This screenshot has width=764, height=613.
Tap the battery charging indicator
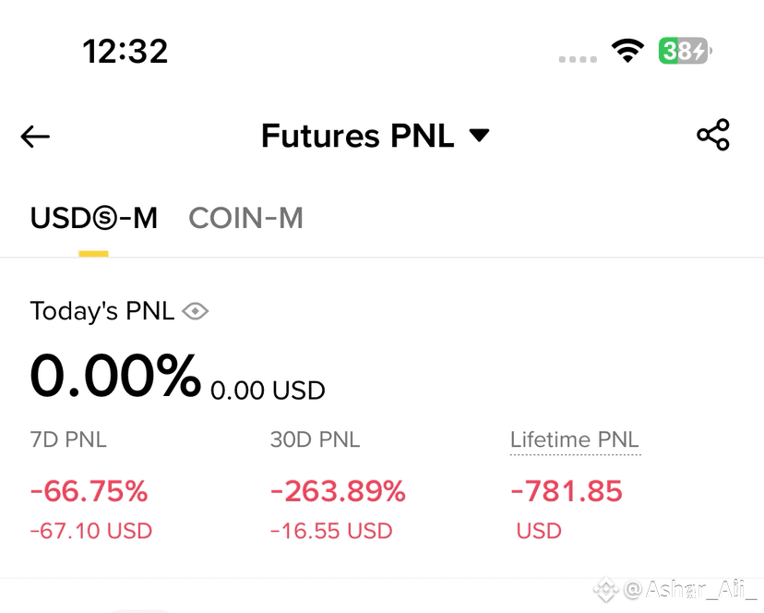coord(685,50)
